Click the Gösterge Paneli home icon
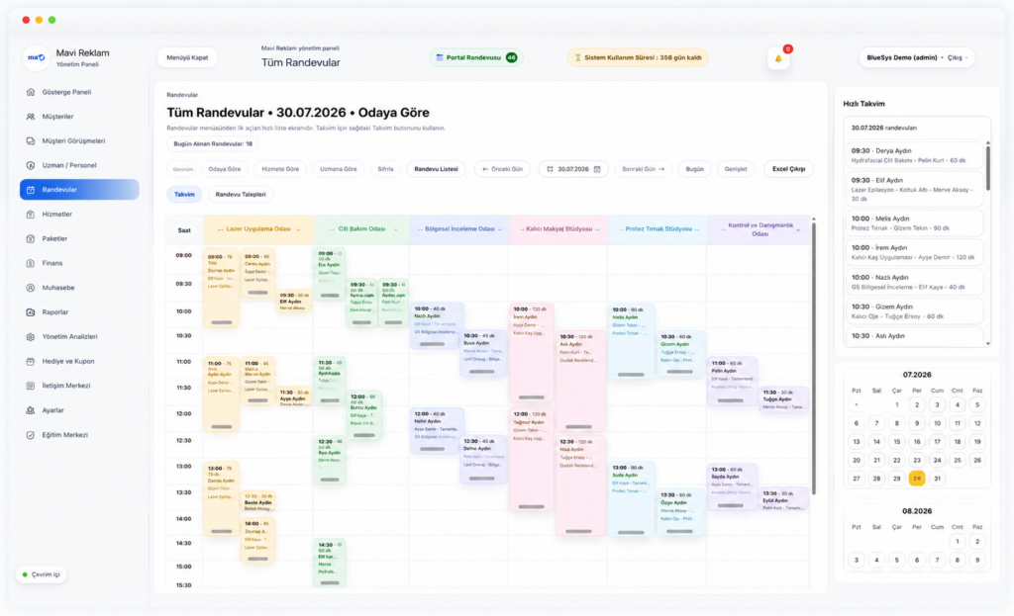The image size is (1014, 616). pyautogui.click(x=31, y=92)
